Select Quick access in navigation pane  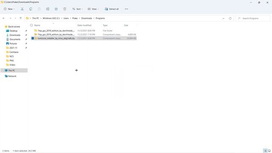coord(14,26)
